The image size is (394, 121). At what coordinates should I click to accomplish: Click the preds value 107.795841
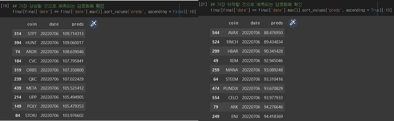73,61
